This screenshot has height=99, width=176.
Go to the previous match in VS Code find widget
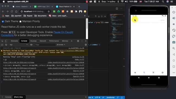tap(96, 16)
